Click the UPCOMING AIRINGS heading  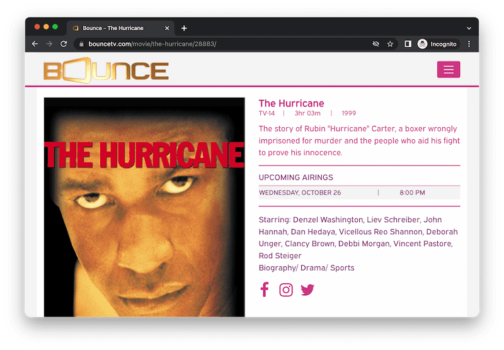[x=295, y=178]
